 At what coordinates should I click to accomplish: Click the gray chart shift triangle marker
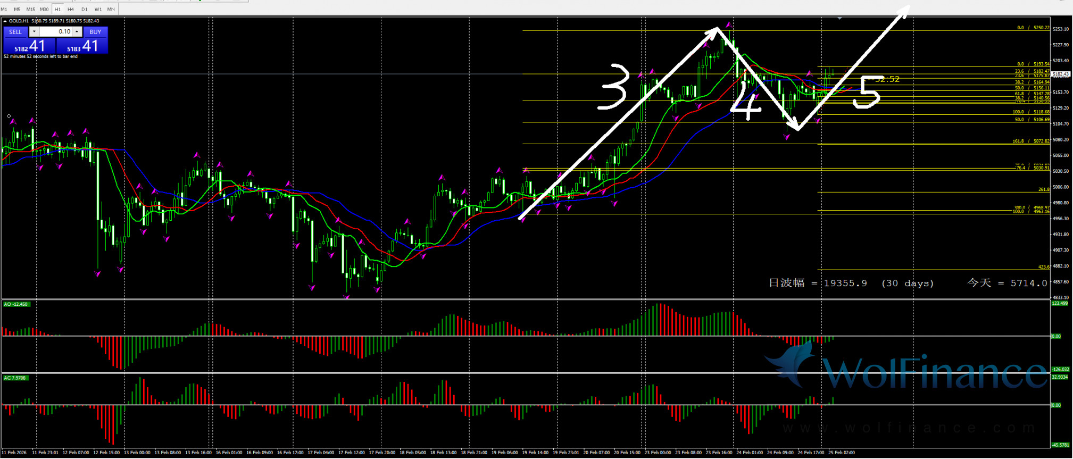(839, 19)
